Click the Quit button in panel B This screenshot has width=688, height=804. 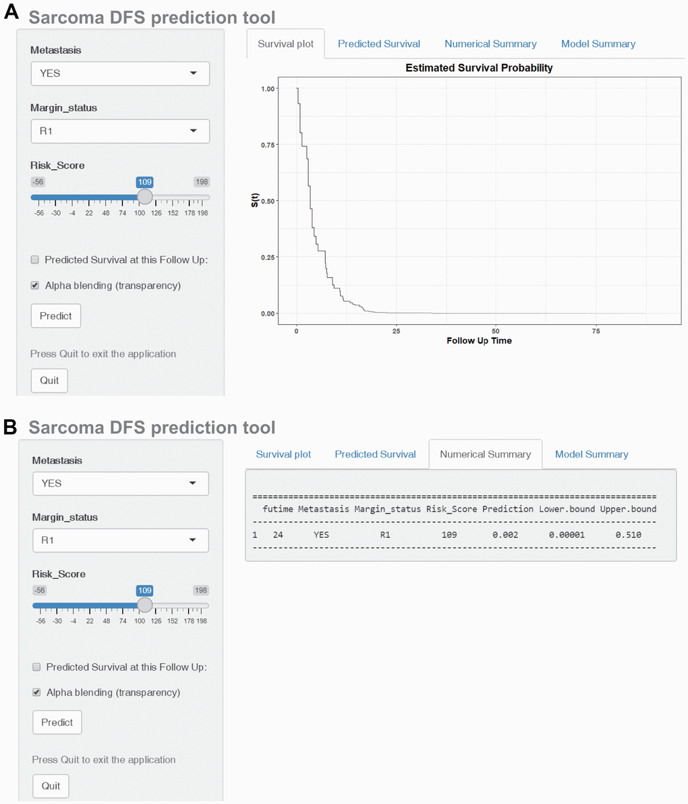point(51,786)
